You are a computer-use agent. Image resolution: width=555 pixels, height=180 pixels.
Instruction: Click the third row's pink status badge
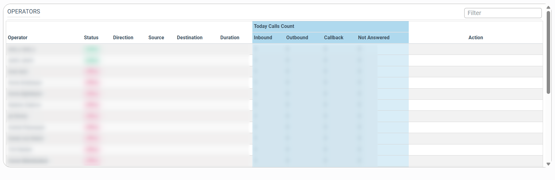point(92,71)
